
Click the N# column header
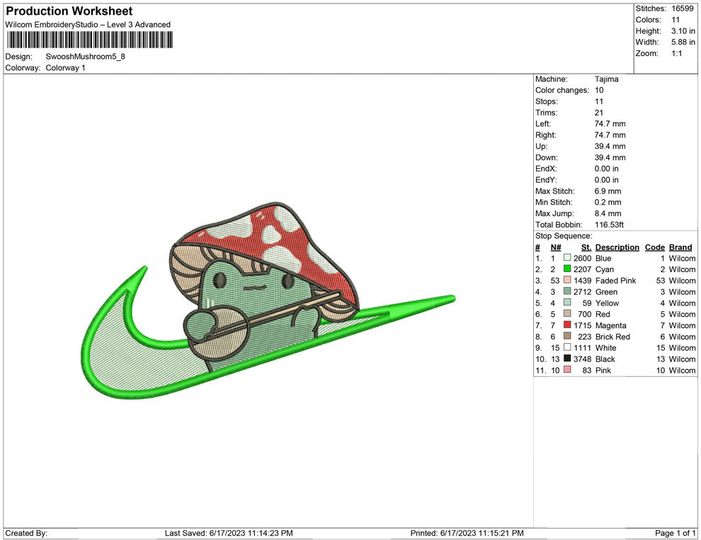coord(556,247)
